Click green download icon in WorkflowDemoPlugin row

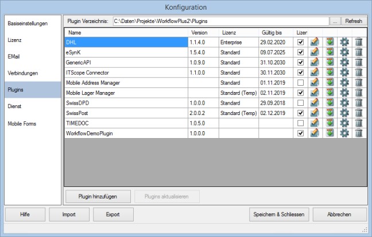tap(330, 133)
